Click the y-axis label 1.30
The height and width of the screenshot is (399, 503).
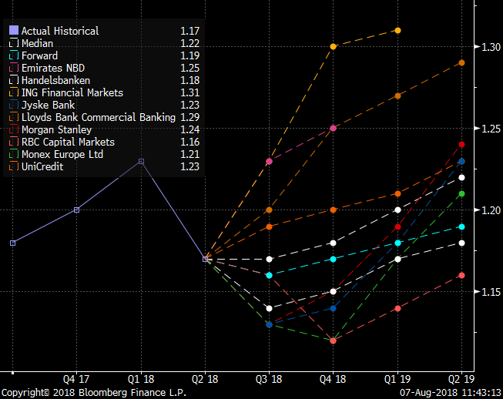click(x=491, y=47)
